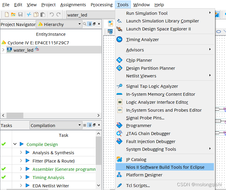The height and width of the screenshot is (190, 226).
Task: Click the Save toolbar icon
Action: pos(20,14)
